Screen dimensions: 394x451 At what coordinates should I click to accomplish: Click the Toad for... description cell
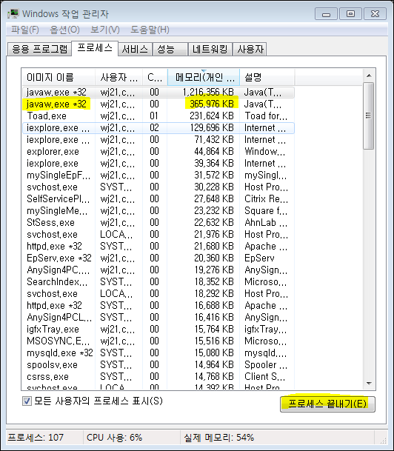click(266, 116)
